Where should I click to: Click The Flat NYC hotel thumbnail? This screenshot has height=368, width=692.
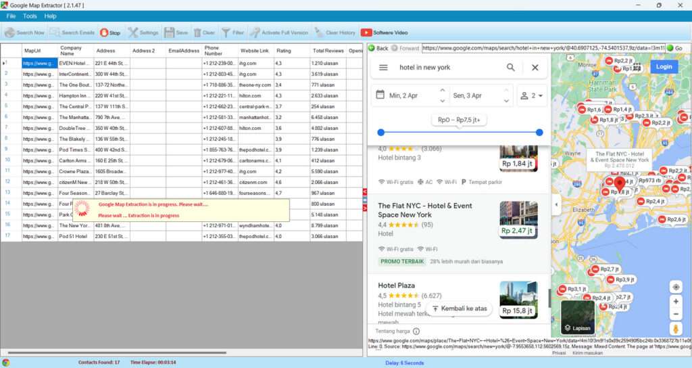point(518,220)
